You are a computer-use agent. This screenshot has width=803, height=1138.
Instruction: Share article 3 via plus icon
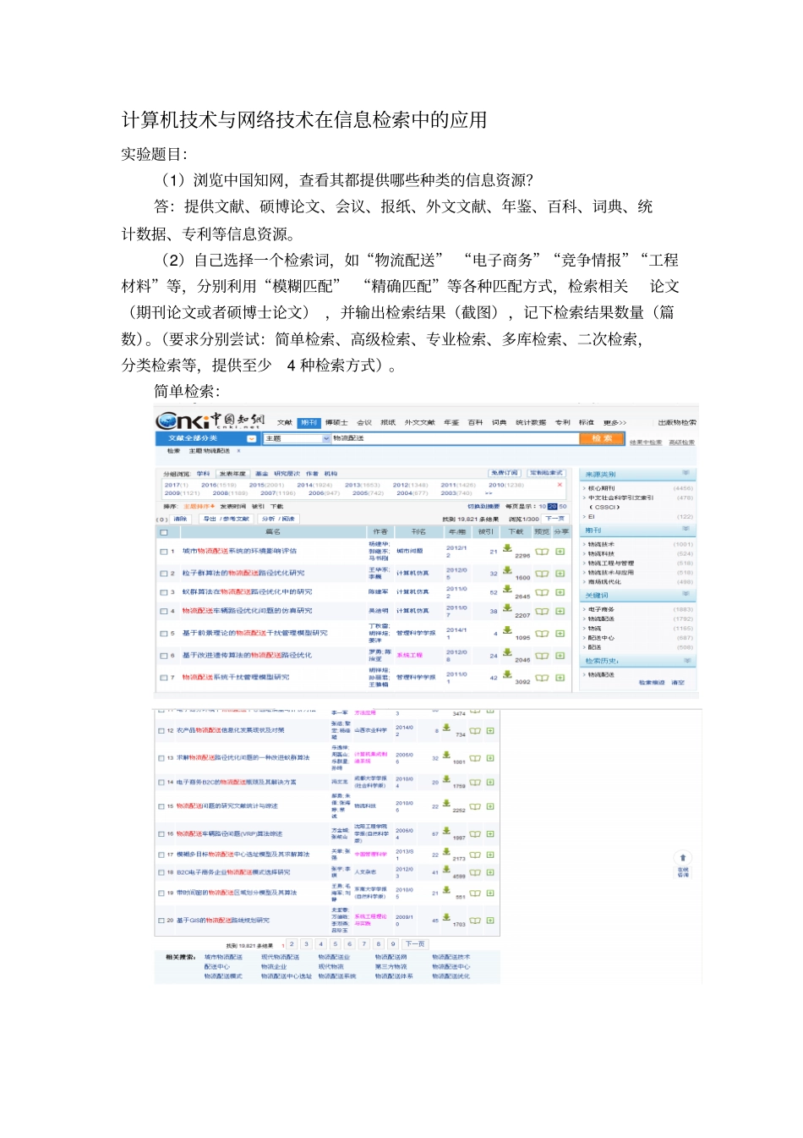(560, 592)
